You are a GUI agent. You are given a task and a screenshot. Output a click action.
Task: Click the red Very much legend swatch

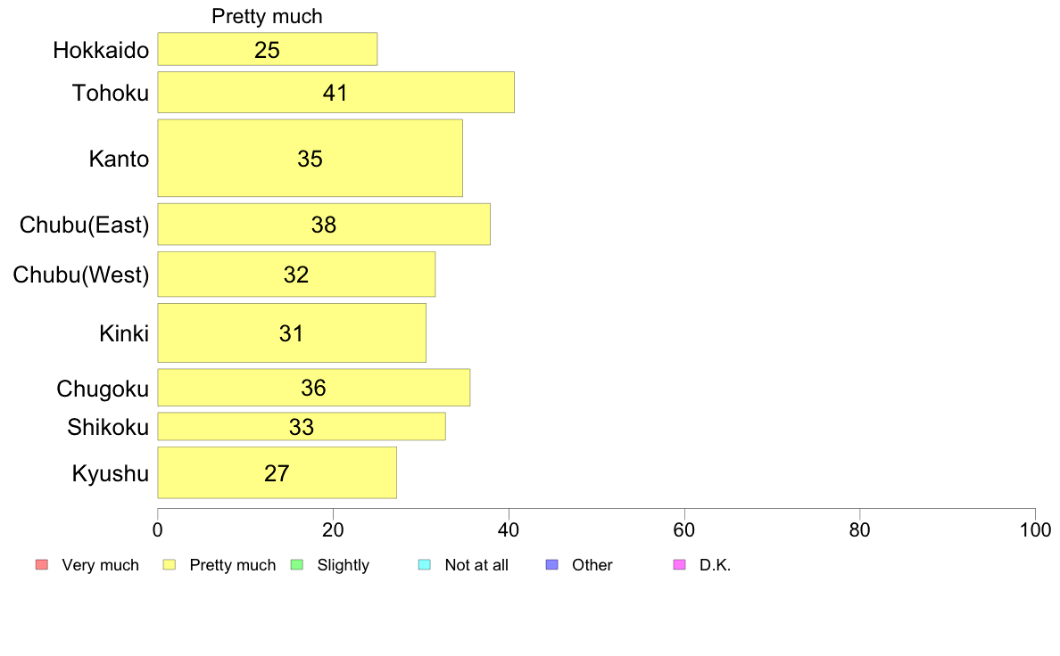[x=42, y=565]
